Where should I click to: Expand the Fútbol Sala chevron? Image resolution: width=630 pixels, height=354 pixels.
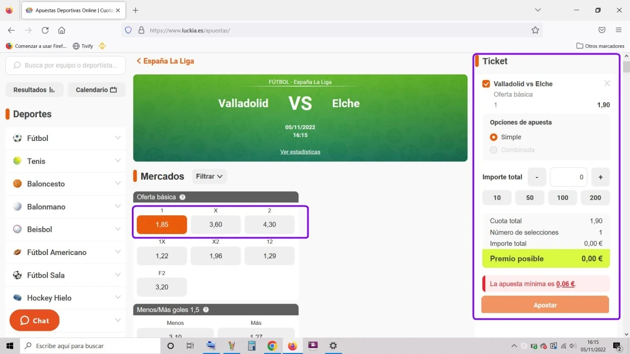click(x=118, y=275)
